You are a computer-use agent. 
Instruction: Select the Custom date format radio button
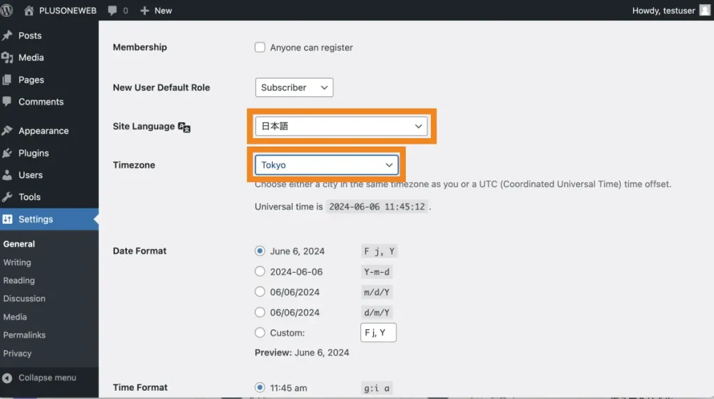pos(260,333)
